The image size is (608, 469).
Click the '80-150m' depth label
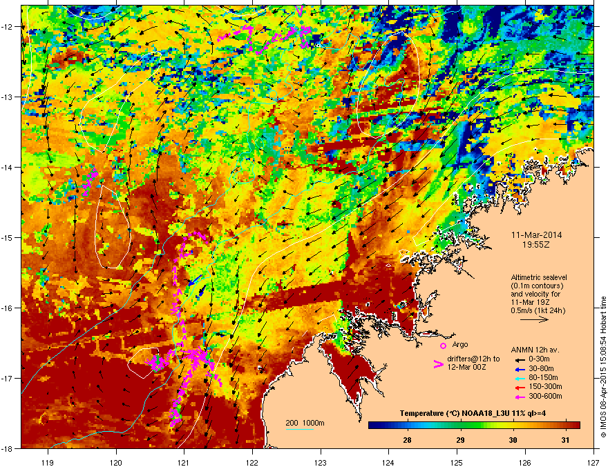pos(543,378)
